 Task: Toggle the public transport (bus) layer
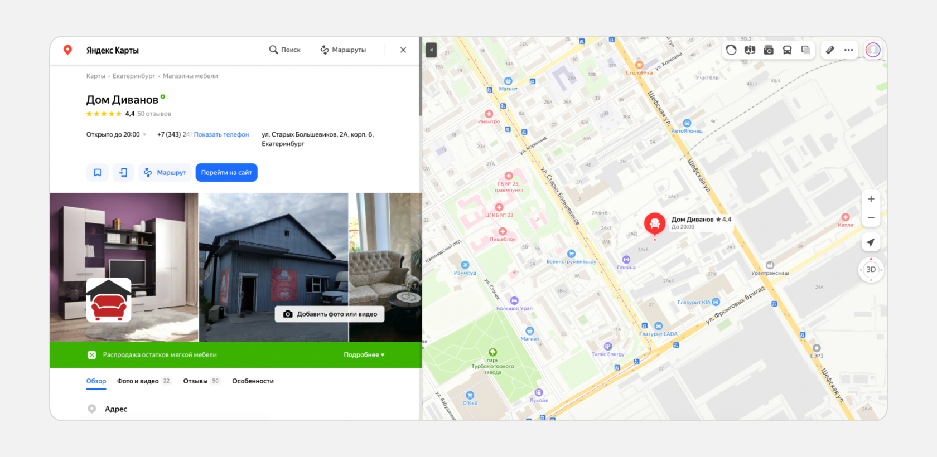[787, 50]
